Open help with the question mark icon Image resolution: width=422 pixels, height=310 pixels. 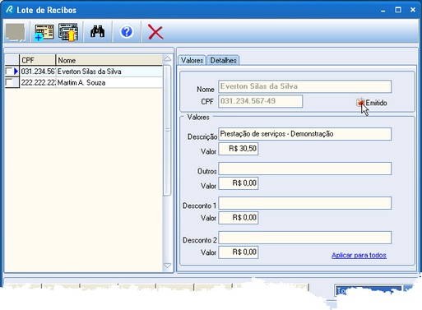[x=127, y=32]
